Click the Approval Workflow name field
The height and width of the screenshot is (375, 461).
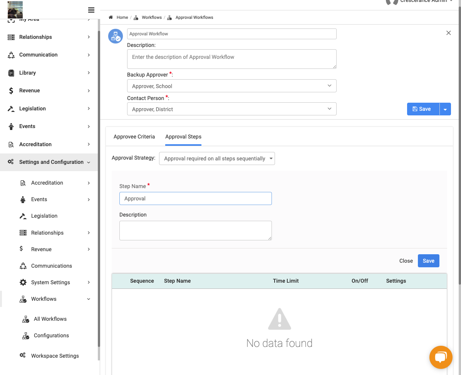(232, 34)
